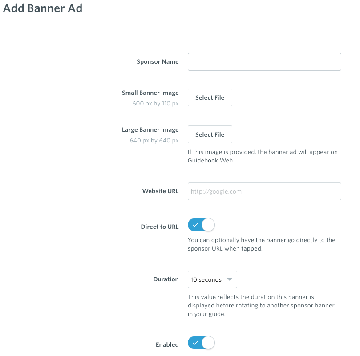
Task: Click the Enabled label text
Action: (x=167, y=344)
